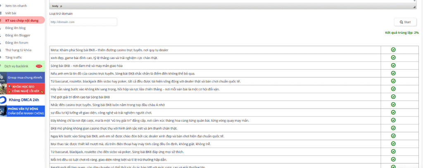Screen dimensions: 423x168
Task: Click the 'Loại trừ domain' label
Action: (x=61, y=14)
